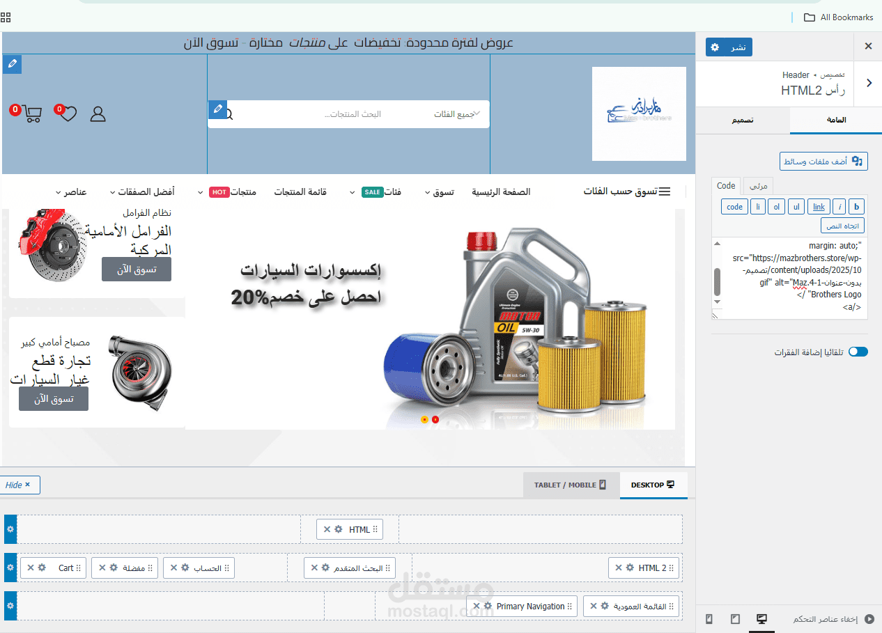
Task: Open settings gear of البحث المتقدم item
Action: coord(326,568)
